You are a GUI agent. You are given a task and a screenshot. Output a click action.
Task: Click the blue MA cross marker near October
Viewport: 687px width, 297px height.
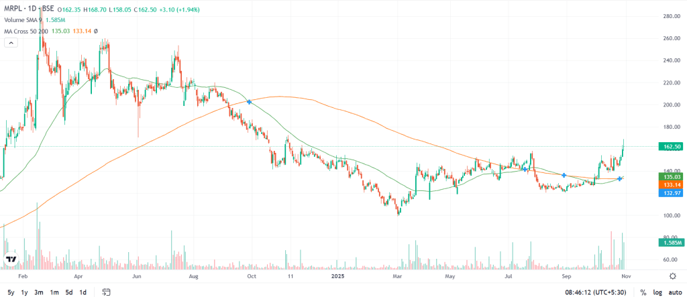pyautogui.click(x=250, y=102)
